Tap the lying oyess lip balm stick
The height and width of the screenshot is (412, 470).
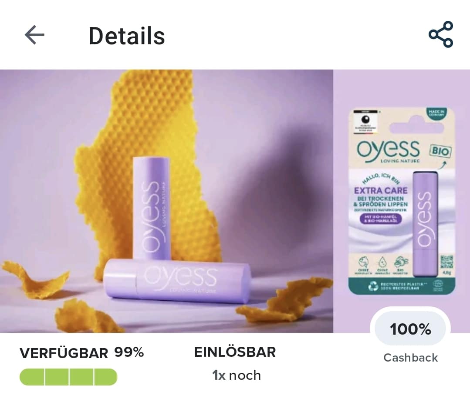tap(177, 281)
